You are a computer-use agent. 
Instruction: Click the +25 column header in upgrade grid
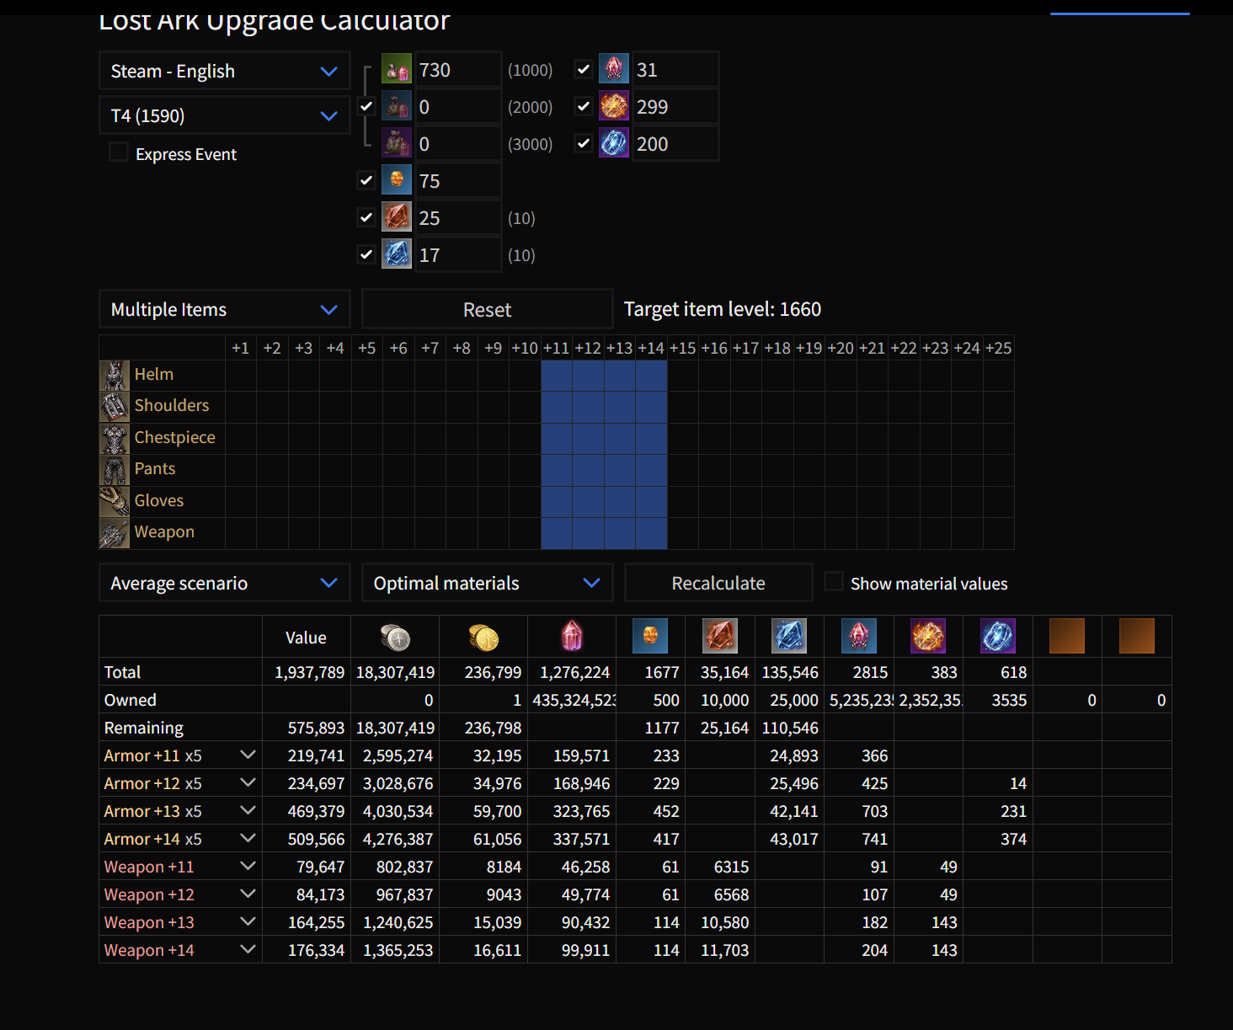coord(999,348)
